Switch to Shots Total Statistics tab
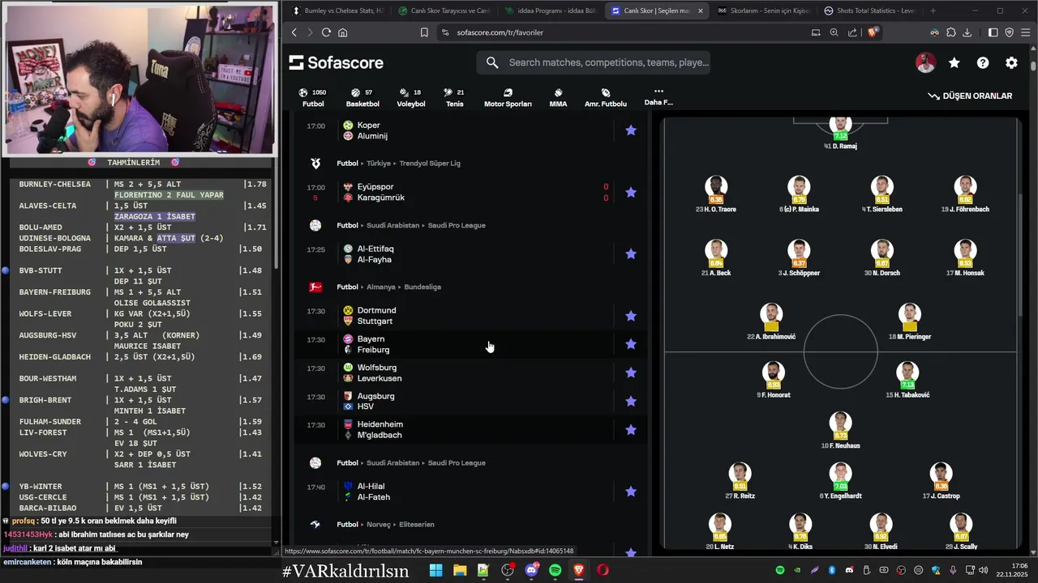The width and height of the screenshot is (1038, 583). [869, 11]
